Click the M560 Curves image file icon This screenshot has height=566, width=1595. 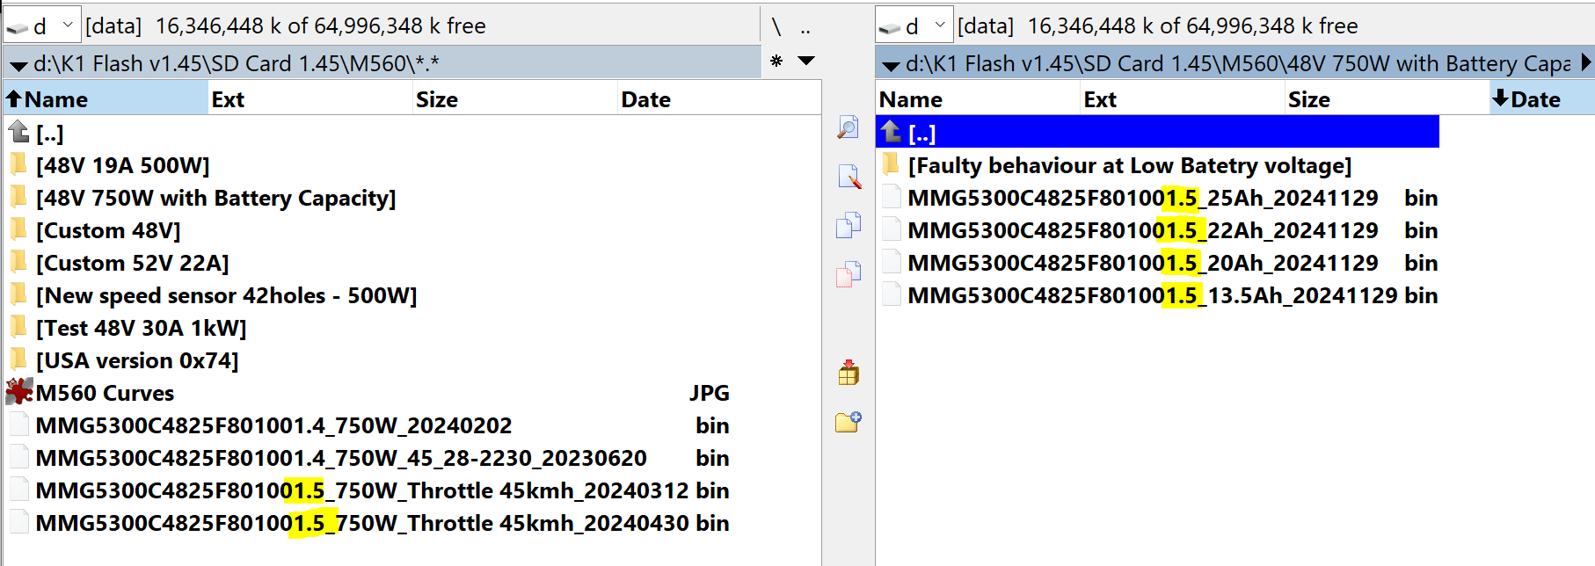pos(18,391)
